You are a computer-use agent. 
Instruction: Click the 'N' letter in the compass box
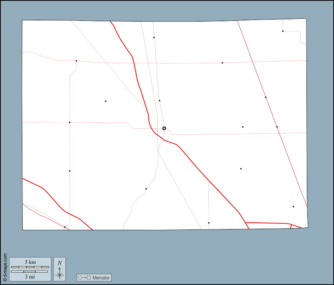pos(59,263)
